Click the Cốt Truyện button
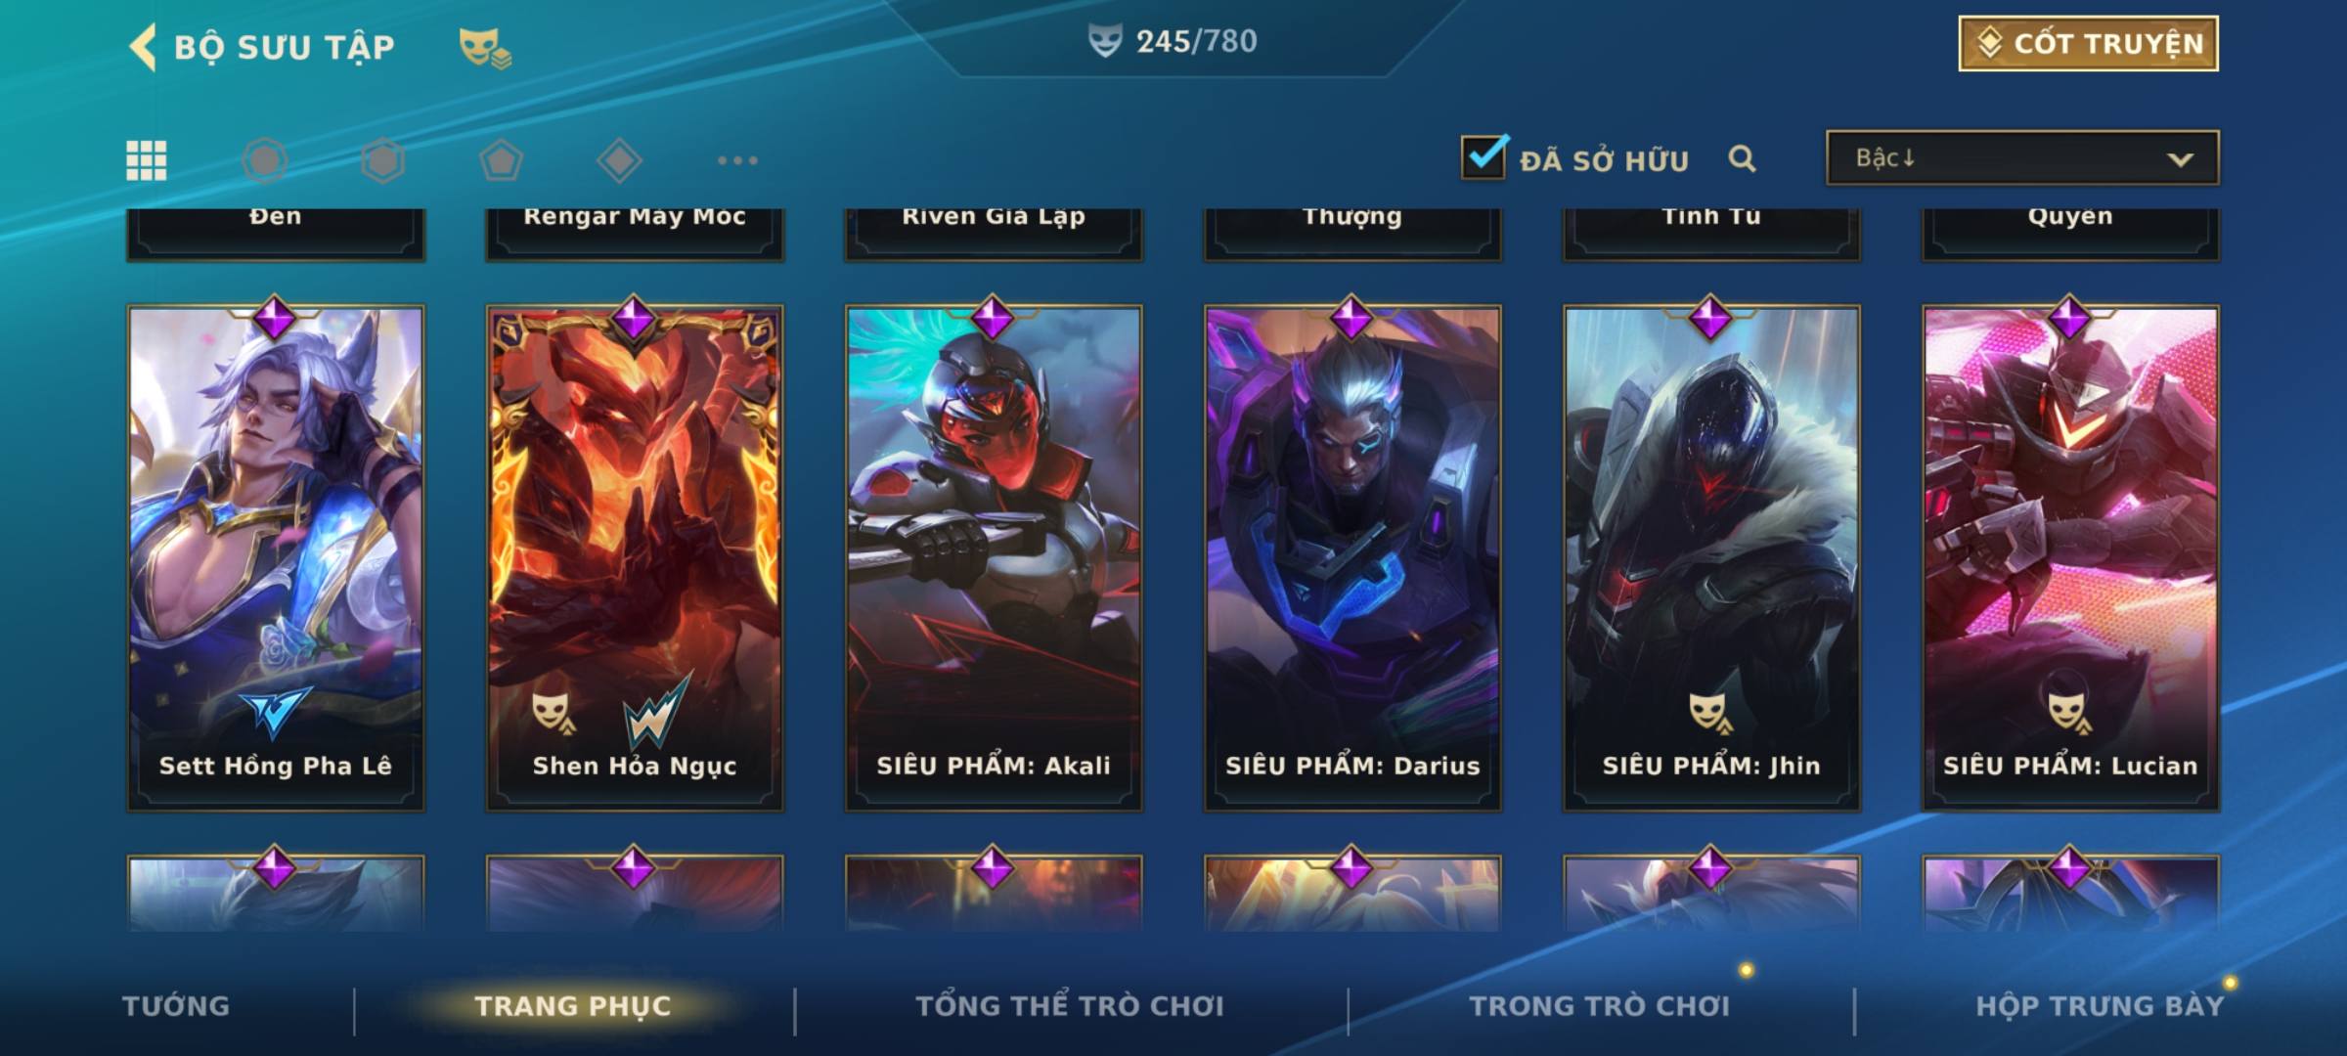This screenshot has width=2347, height=1056. coord(2088,43)
